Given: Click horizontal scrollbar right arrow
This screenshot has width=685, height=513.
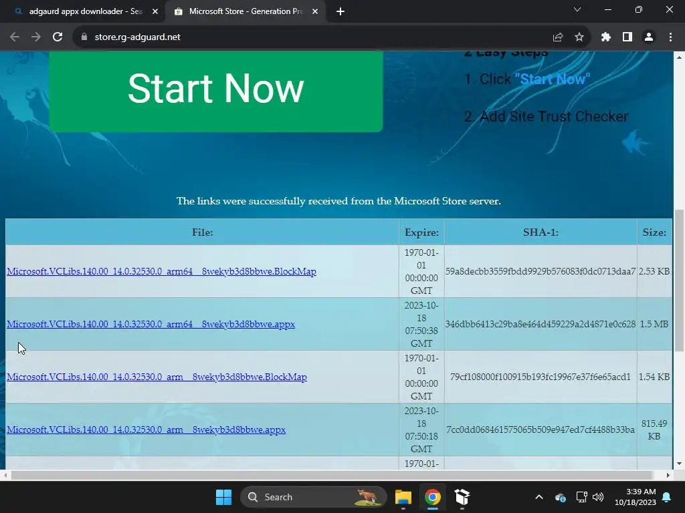Looking at the screenshot, I should point(668,475).
